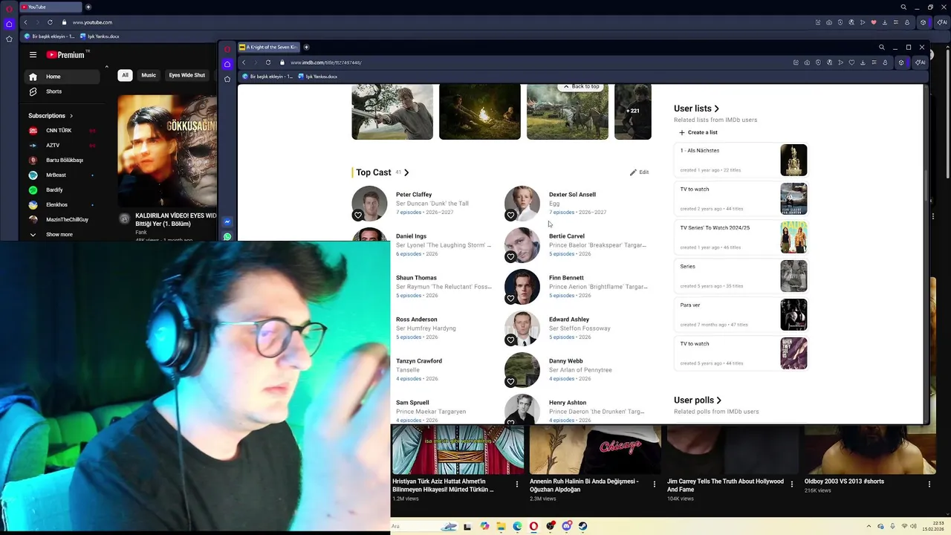Viewport: 951px width, 535px height.
Task: Click 'Back to top' button on IMDb
Action: (x=581, y=86)
